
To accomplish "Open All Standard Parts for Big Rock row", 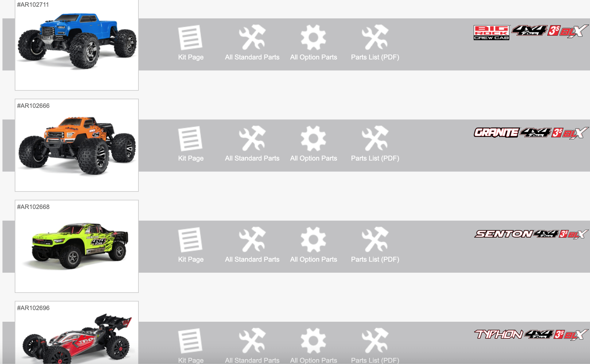I will click(252, 37).
